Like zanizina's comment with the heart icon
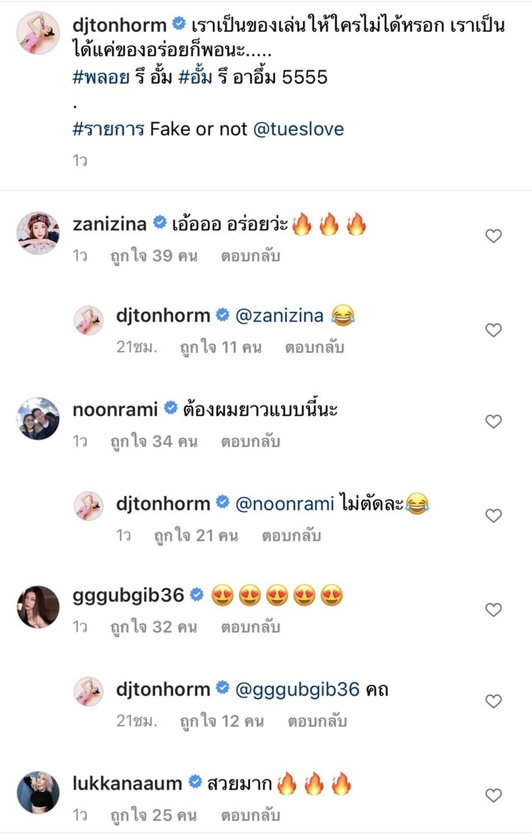Image resolution: width=532 pixels, height=835 pixels. tap(493, 236)
